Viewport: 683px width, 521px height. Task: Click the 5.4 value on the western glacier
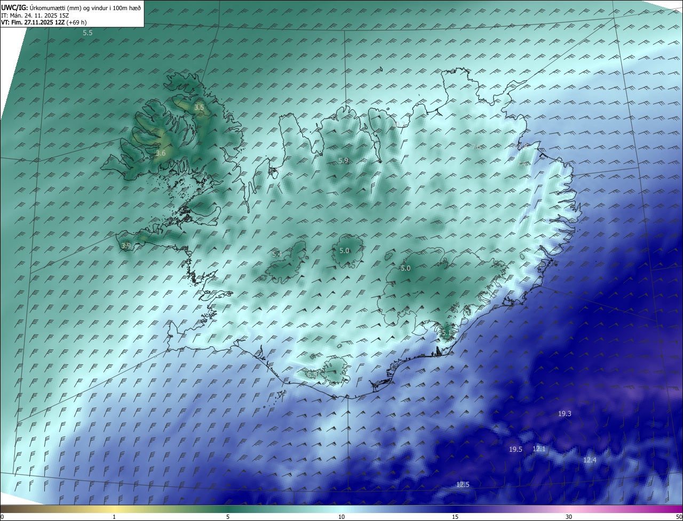[277, 255]
